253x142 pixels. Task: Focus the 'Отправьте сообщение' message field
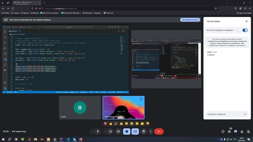[225, 114]
